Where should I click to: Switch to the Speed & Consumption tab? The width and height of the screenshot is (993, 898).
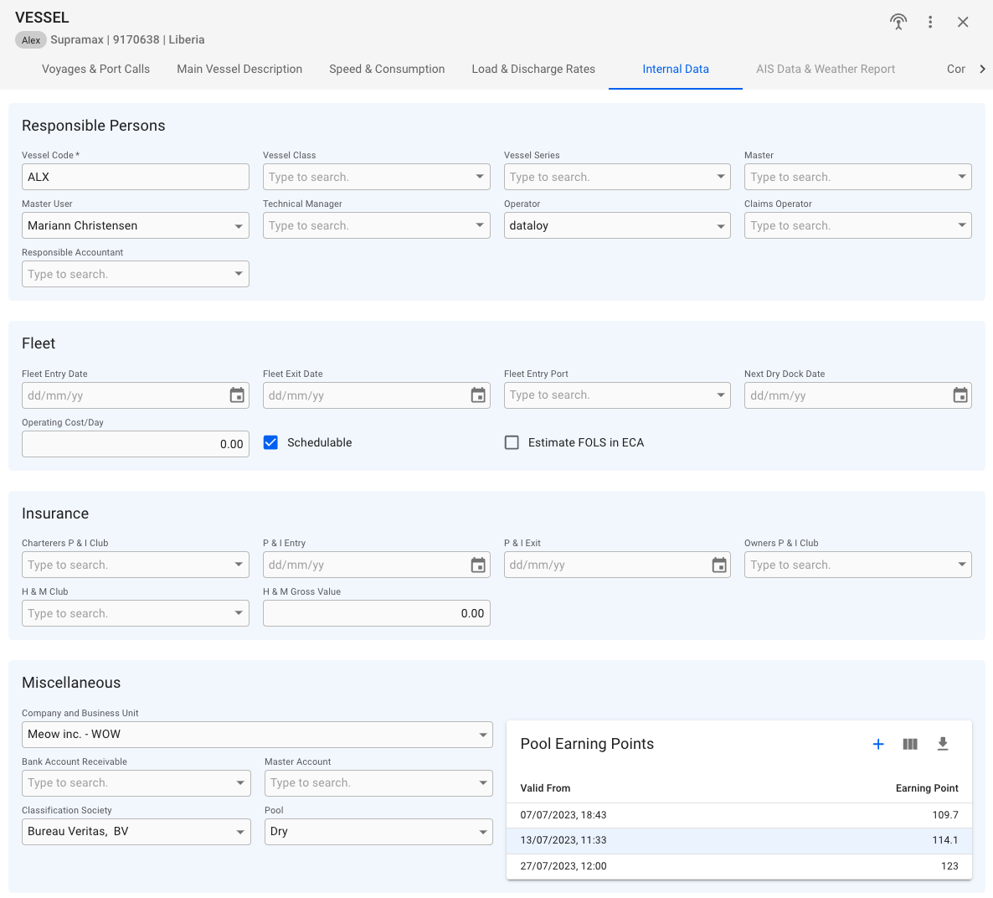tap(387, 69)
